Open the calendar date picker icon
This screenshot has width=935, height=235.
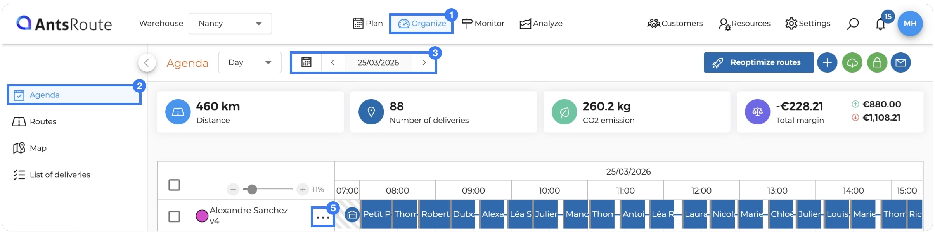[306, 62]
